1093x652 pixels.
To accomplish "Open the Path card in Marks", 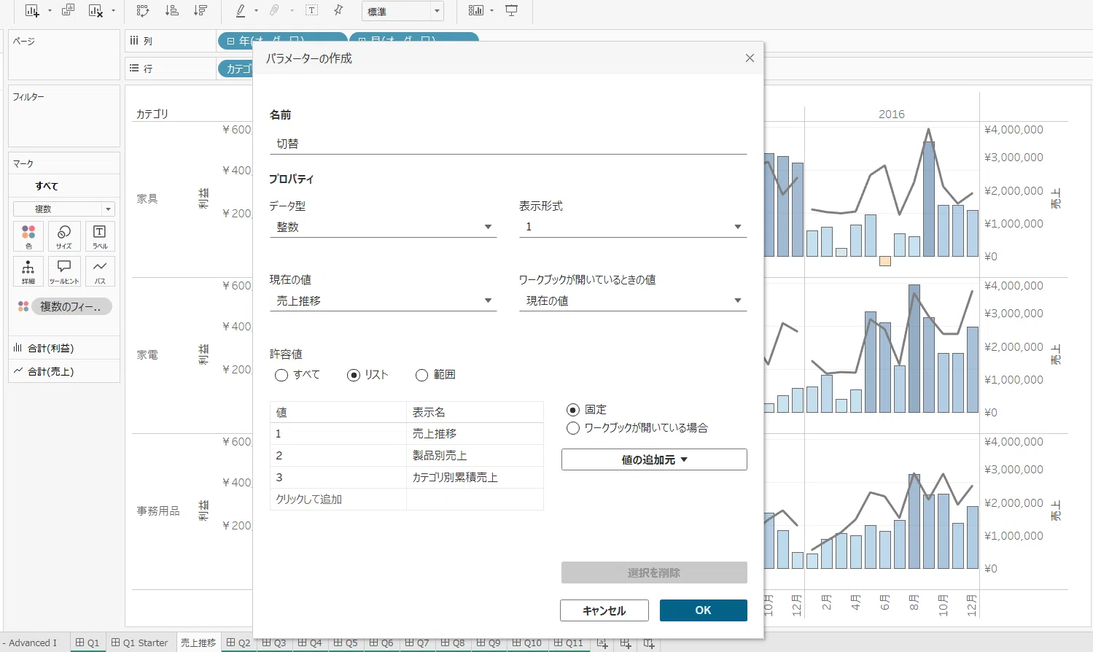I will click(100, 271).
